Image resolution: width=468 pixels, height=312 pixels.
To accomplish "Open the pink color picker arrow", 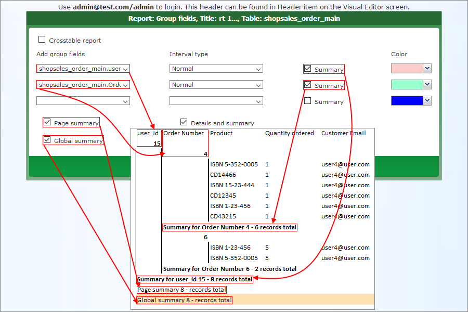I will tap(427, 69).
